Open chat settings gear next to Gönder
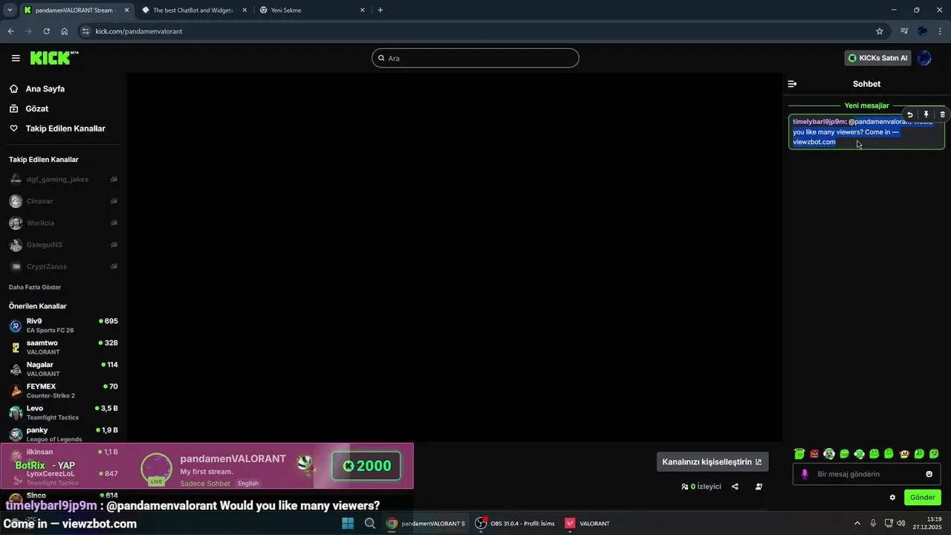 tap(892, 497)
